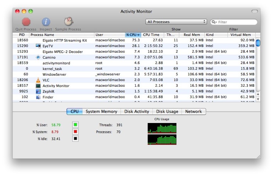
Task: Close the Activity Monitor window
Action: (x=17, y=11)
